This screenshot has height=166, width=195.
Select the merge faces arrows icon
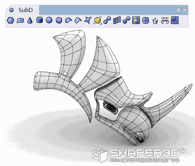click(x=165, y=21)
